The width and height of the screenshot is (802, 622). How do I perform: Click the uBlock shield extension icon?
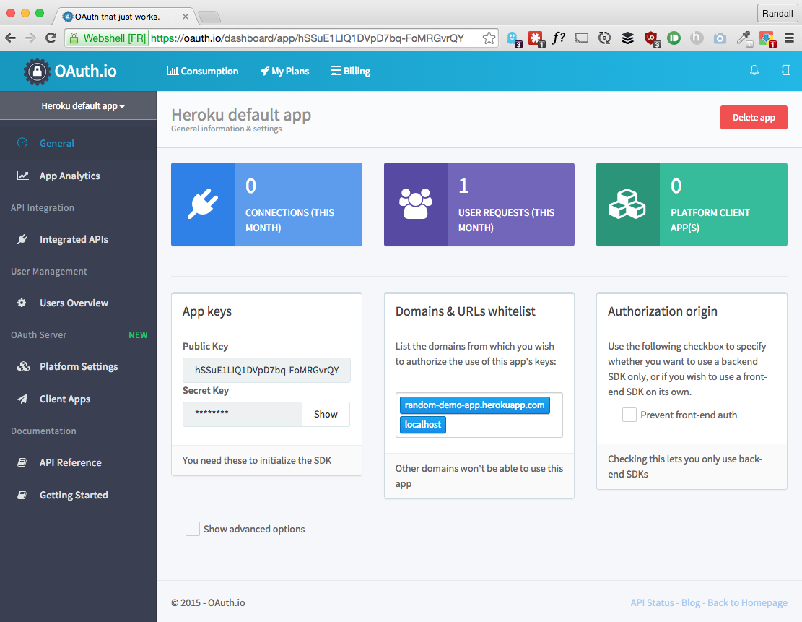[x=651, y=38]
